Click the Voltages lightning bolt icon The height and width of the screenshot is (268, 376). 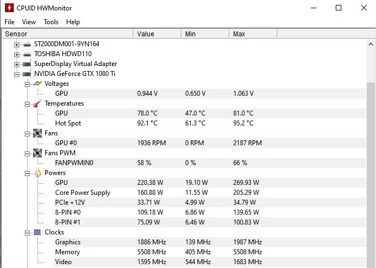(x=37, y=84)
